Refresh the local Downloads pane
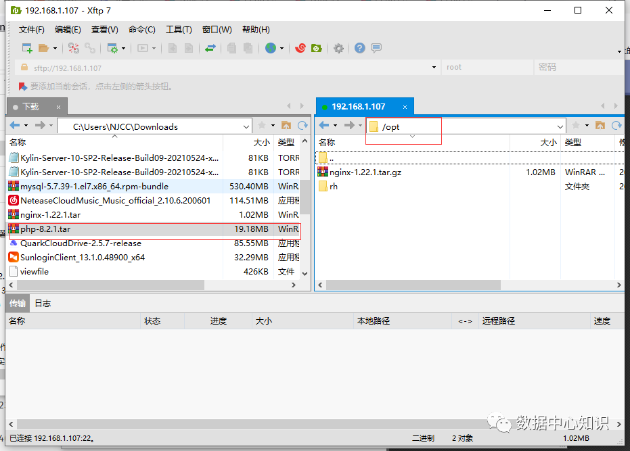Screen dimensions: 630x451 click(302, 125)
